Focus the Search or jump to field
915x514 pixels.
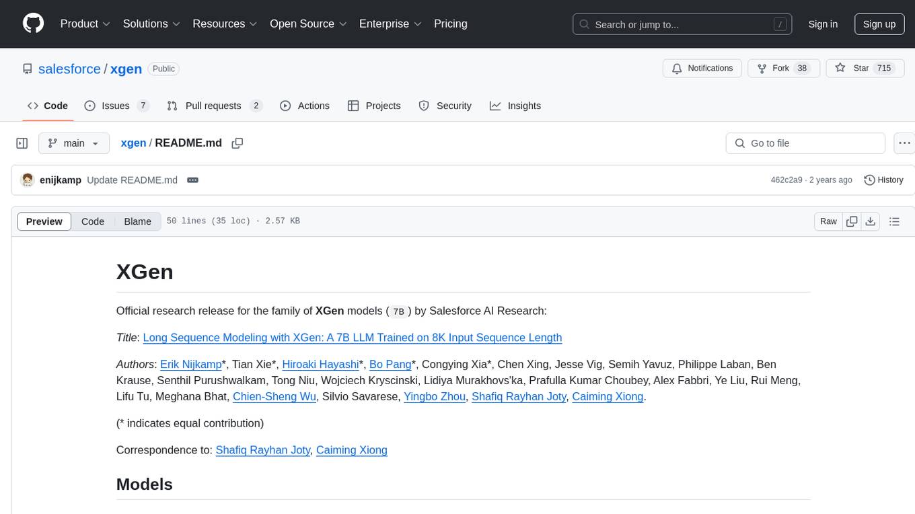tap(681, 24)
